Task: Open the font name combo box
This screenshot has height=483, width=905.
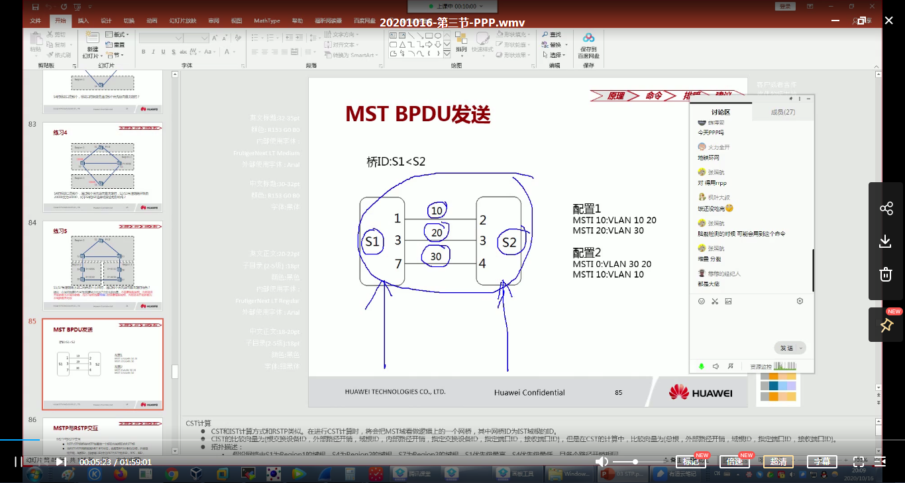Action: pyautogui.click(x=161, y=38)
